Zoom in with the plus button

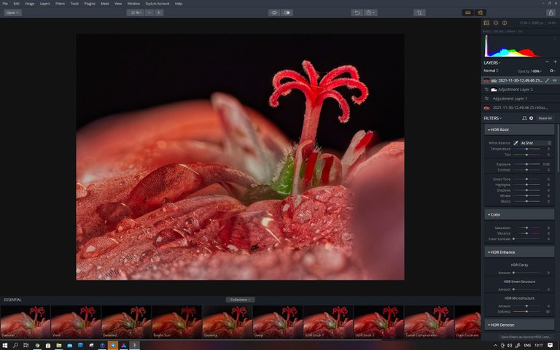point(159,12)
